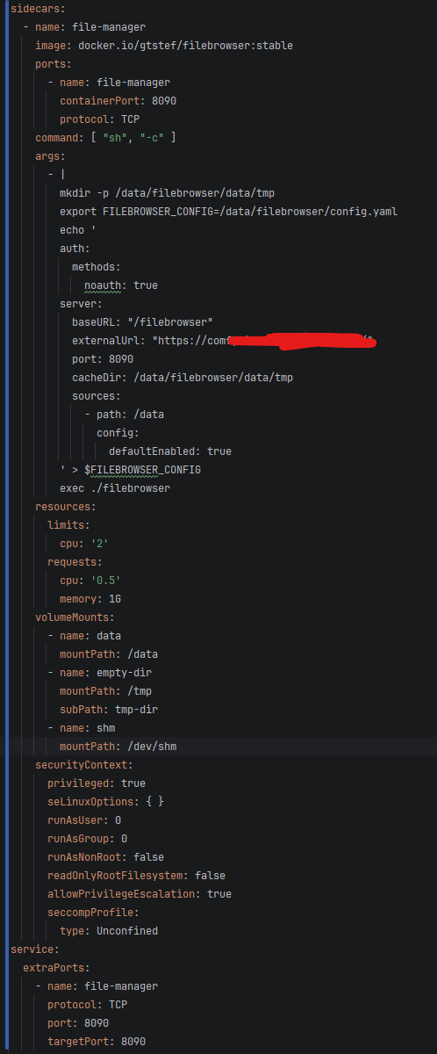Click the 'containerPort: 8090' line

pos(118,101)
